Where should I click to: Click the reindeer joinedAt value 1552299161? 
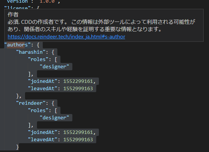pyautogui.click(x=78, y=132)
